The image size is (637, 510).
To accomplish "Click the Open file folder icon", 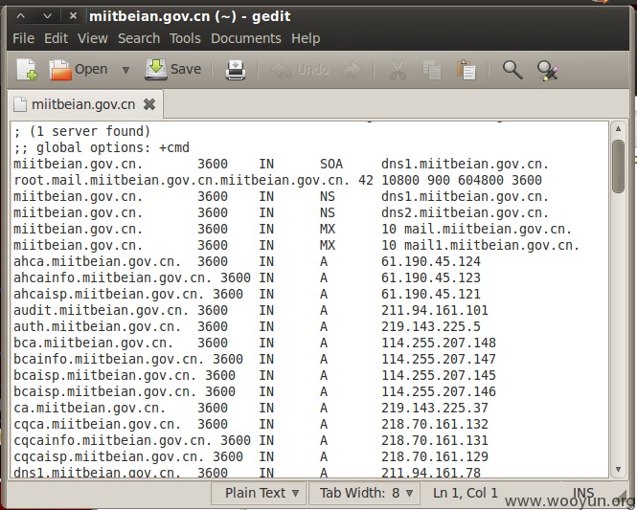I will click(x=60, y=70).
